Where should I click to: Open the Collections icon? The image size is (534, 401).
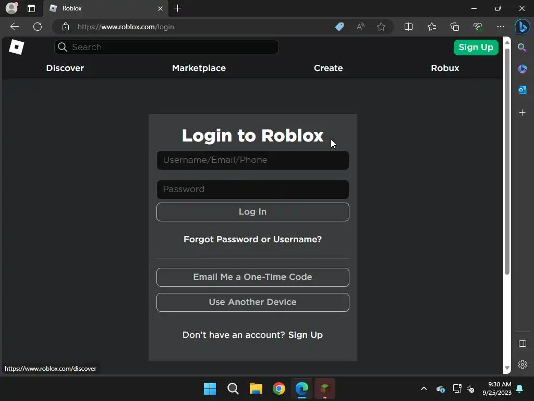(x=455, y=27)
